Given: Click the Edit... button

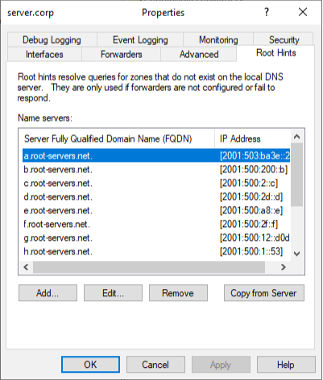Looking at the screenshot, I should pos(113,293).
